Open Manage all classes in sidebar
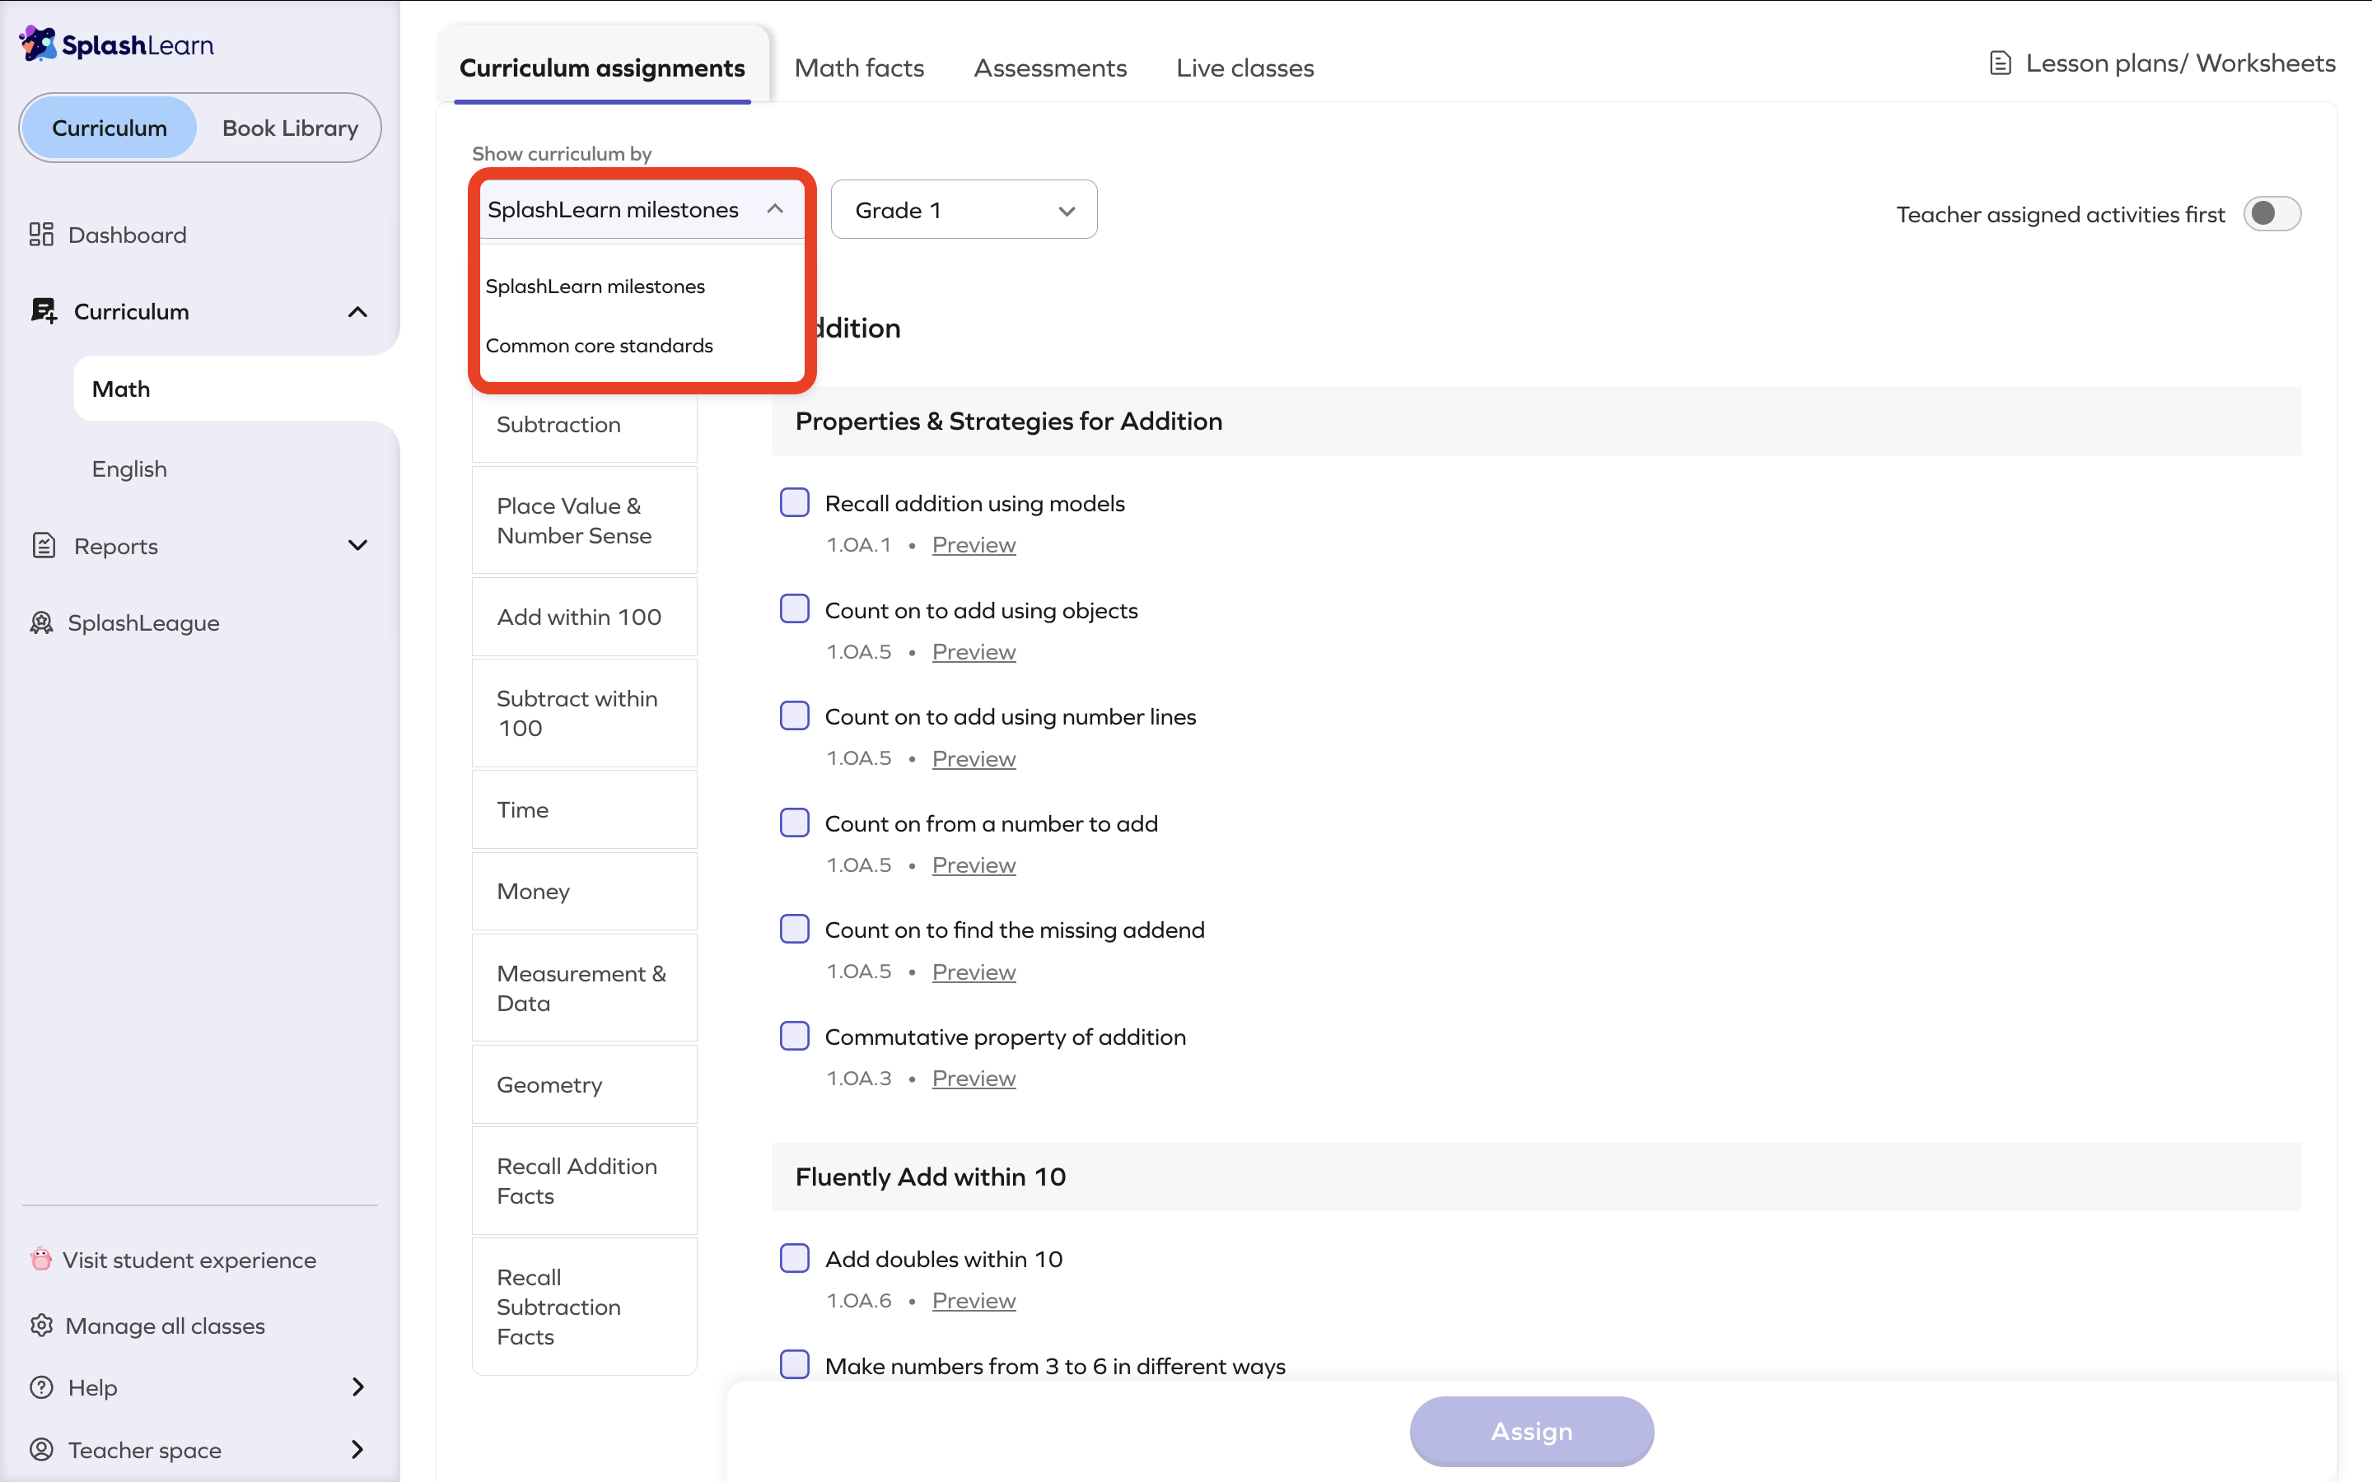The height and width of the screenshot is (1482, 2372). (165, 1326)
